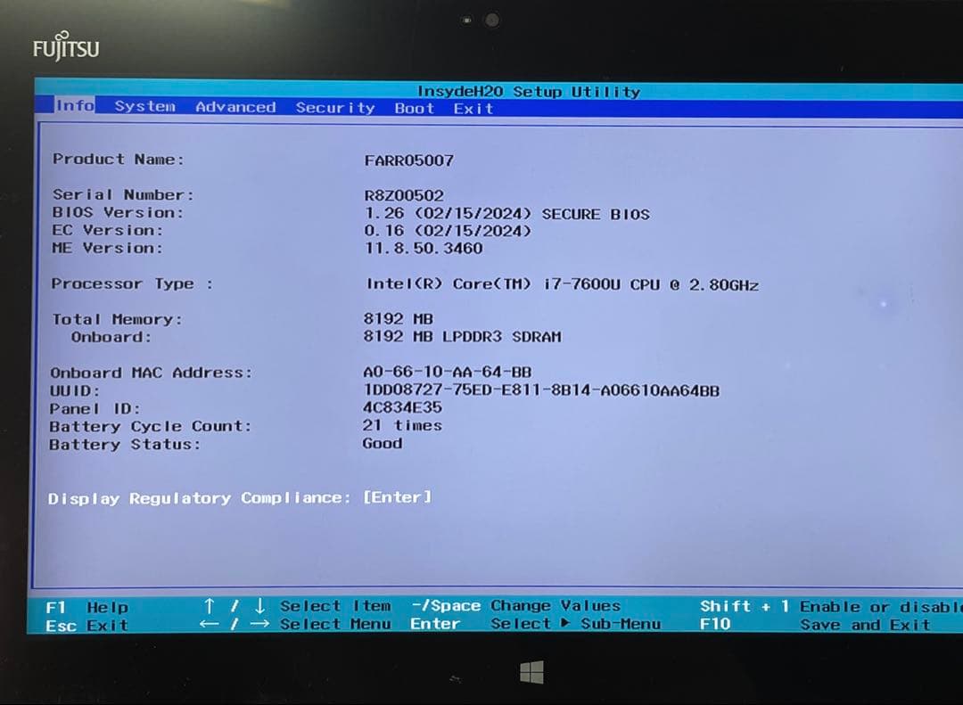Viewport: 963px width, 705px height.
Task: Switch to the System tab
Action: (144, 106)
